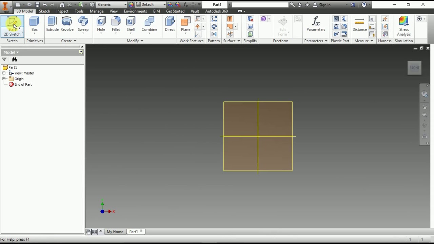The height and width of the screenshot is (244, 434).
Task: Open the Direct edit tool
Action: [x=170, y=24]
